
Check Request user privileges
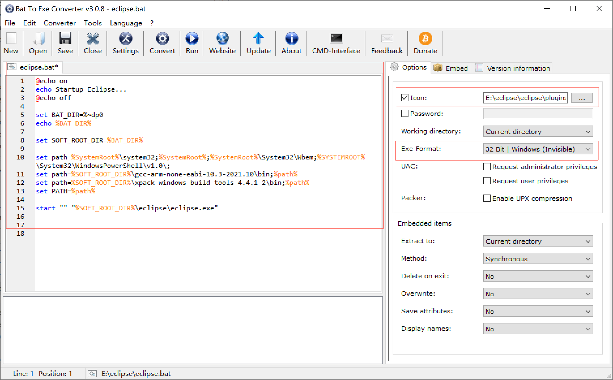point(487,181)
